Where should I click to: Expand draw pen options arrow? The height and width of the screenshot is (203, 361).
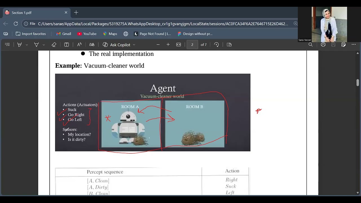coord(44,45)
